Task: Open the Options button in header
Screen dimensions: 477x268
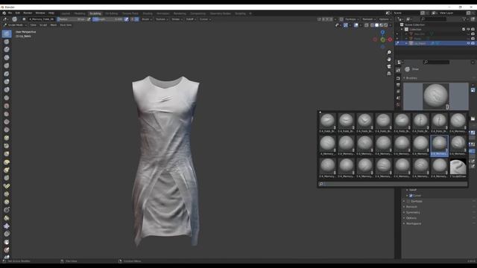Action: click(385, 19)
